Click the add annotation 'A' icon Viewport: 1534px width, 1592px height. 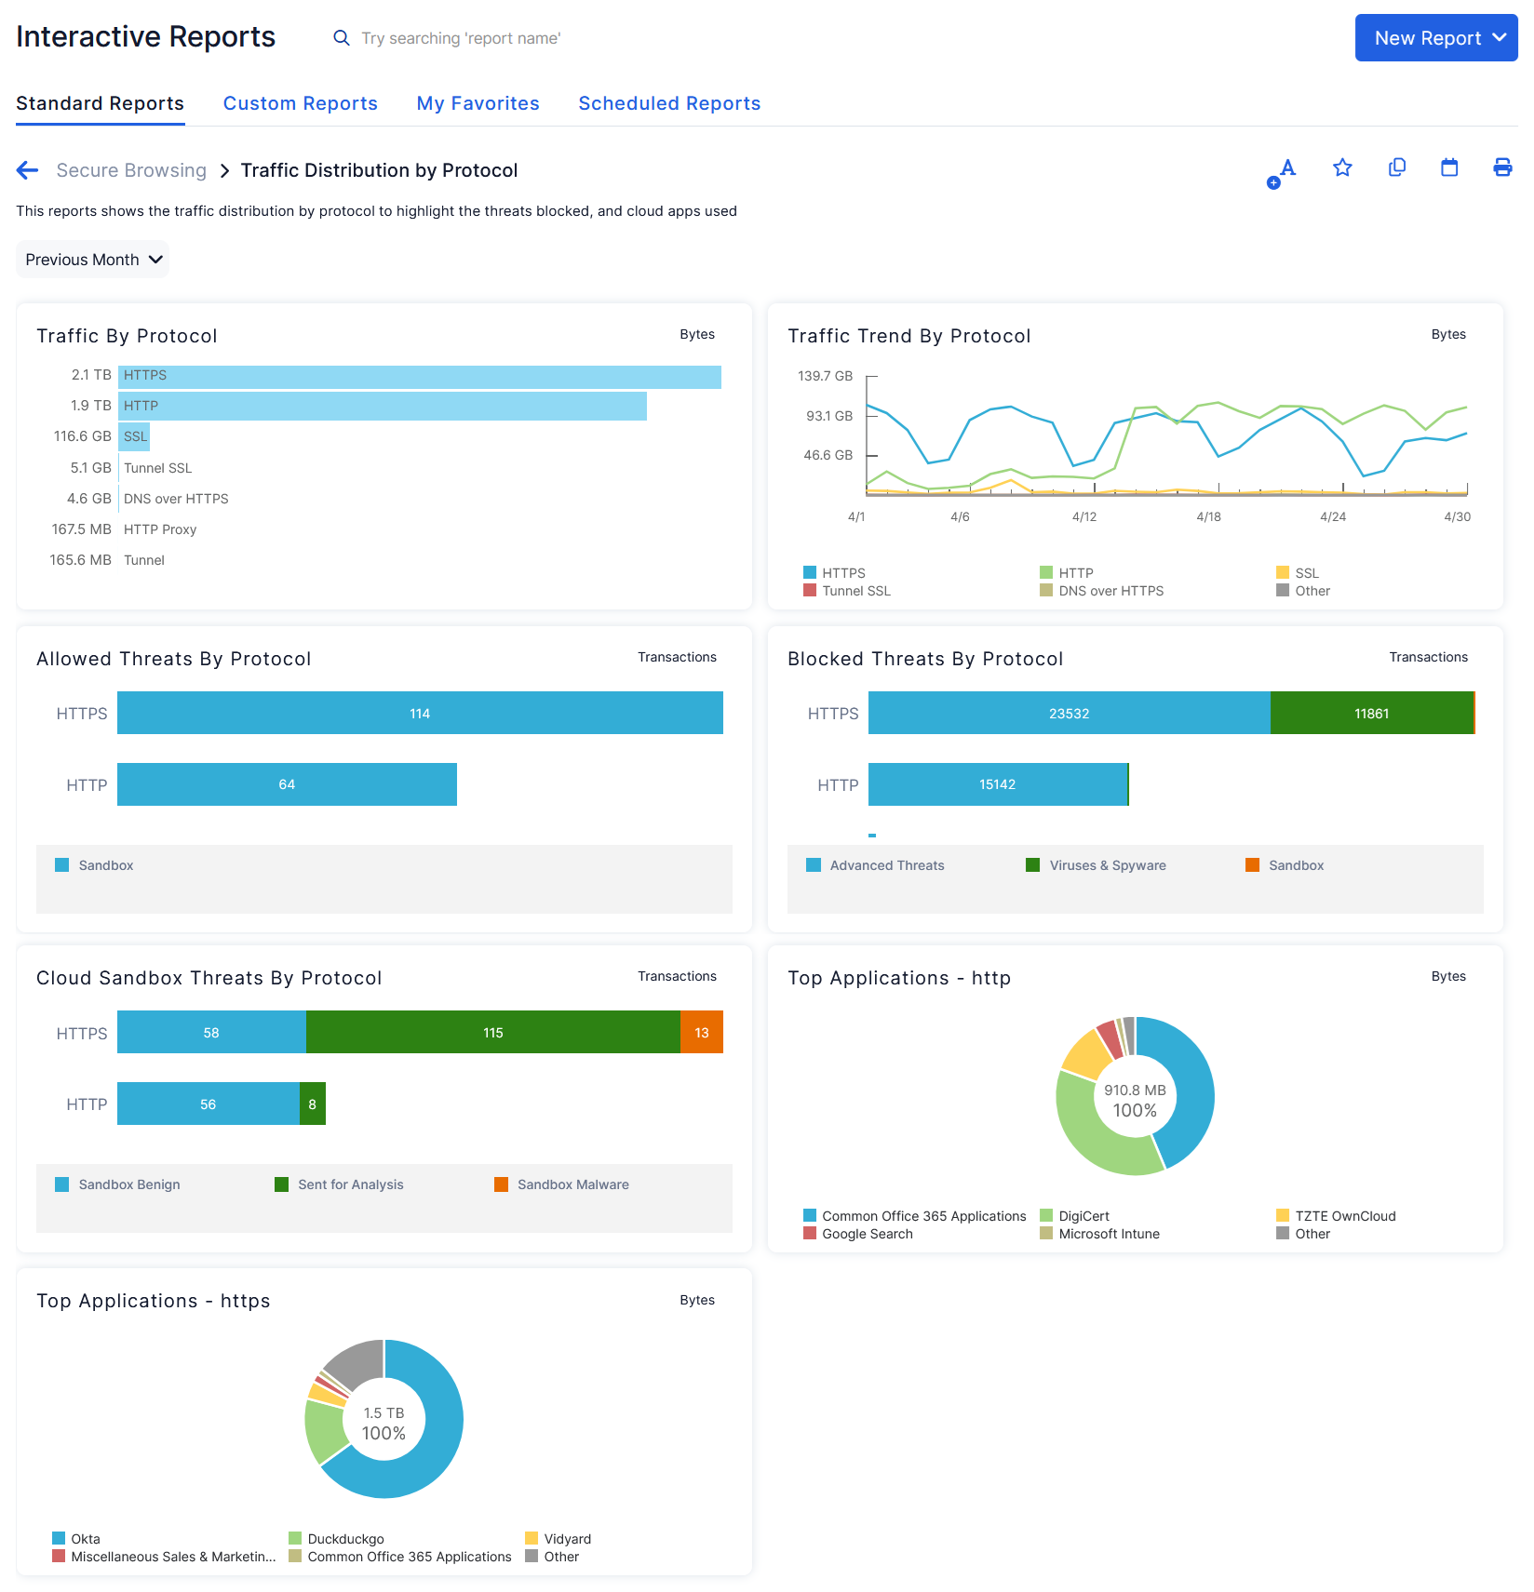tap(1282, 172)
